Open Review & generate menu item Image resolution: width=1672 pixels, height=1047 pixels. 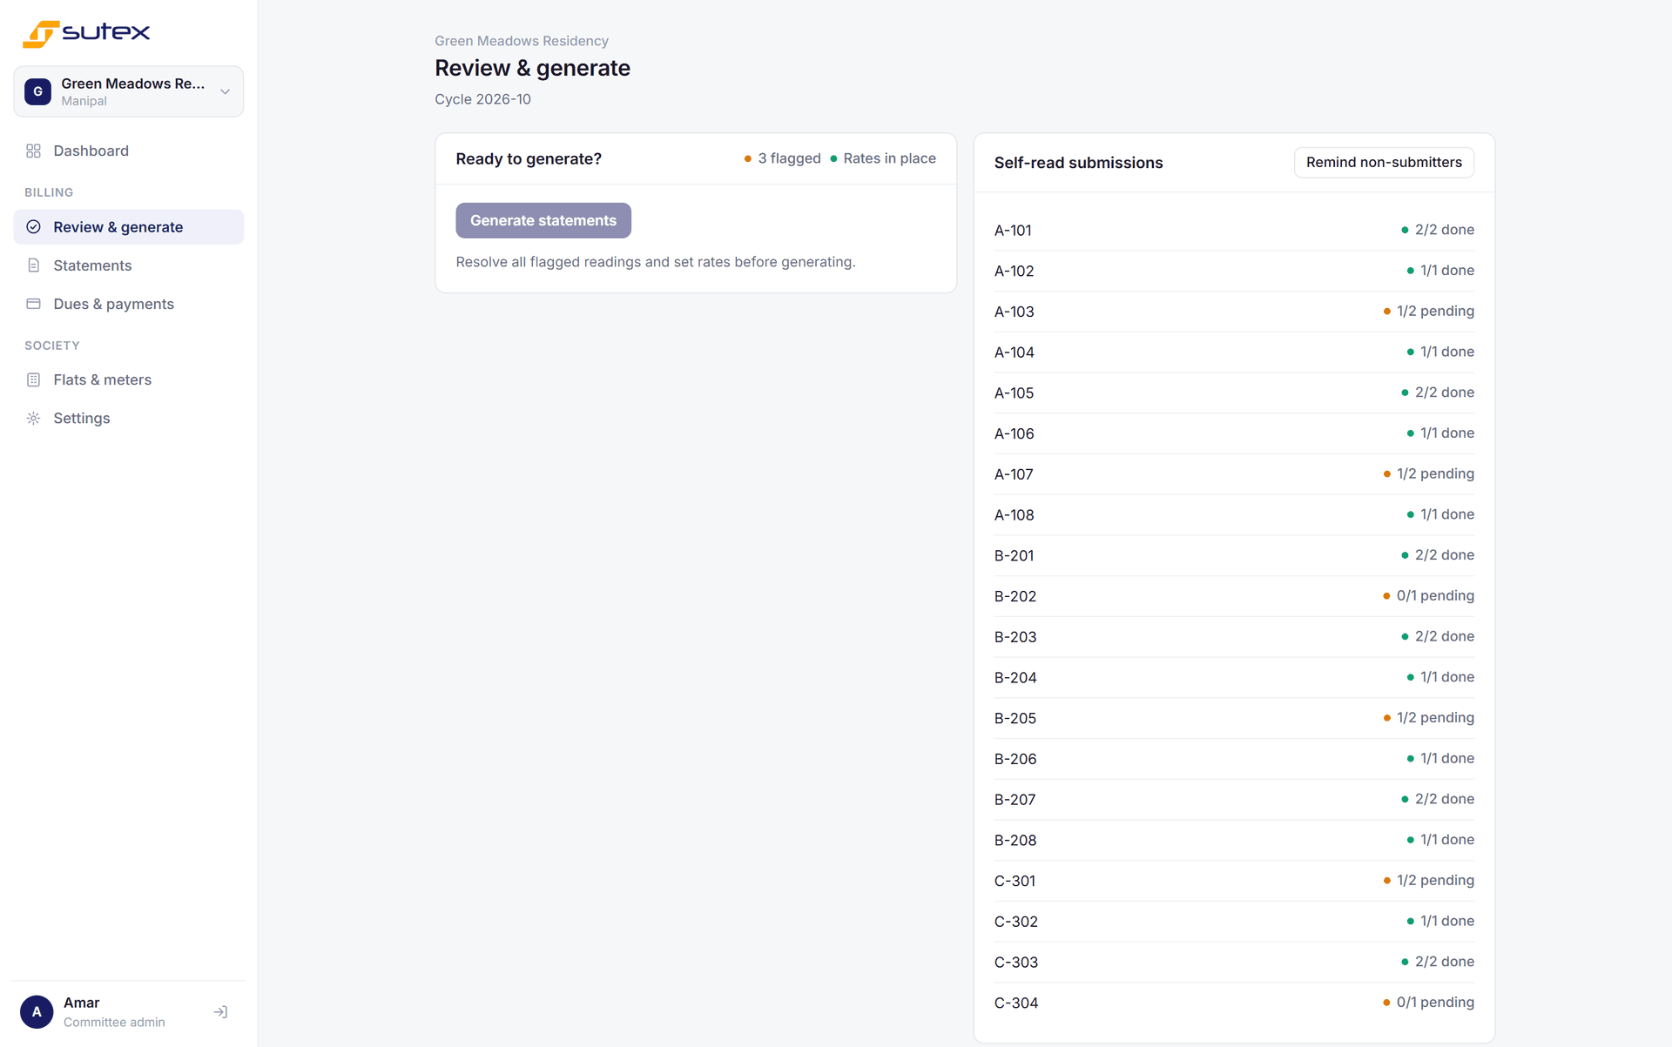(129, 227)
